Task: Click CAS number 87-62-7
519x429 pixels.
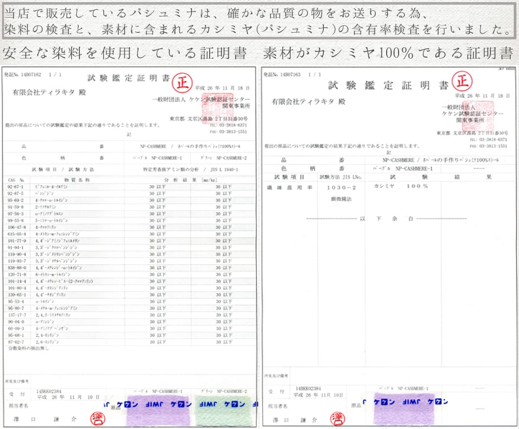Action: (16, 342)
